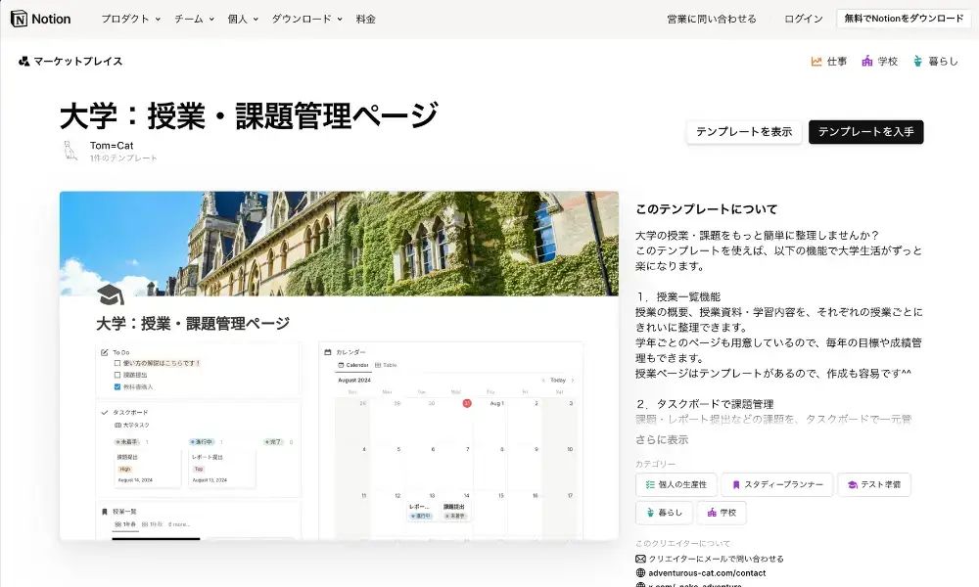Click the Today button in preview calendar

(x=558, y=380)
